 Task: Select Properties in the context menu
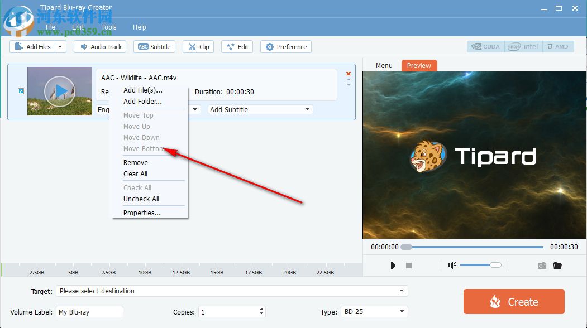141,213
